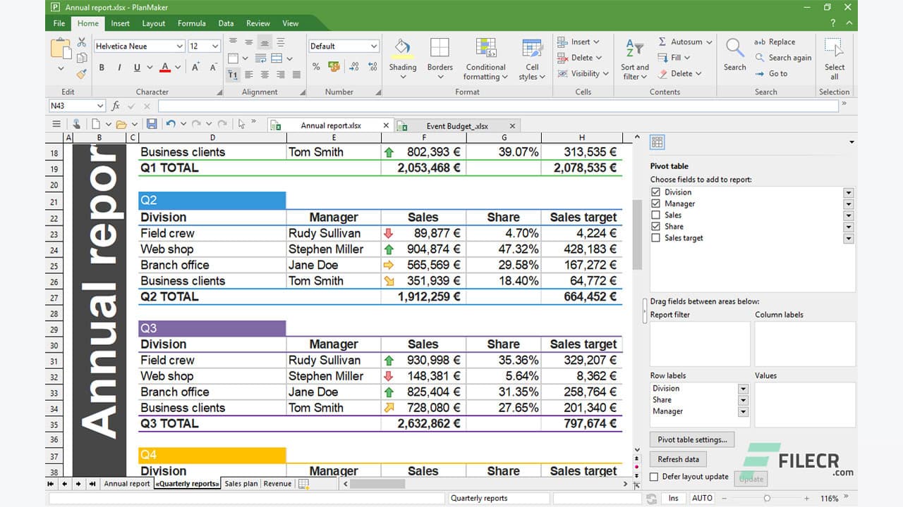Open the Event Budget_.xlsx document tab

coord(457,125)
